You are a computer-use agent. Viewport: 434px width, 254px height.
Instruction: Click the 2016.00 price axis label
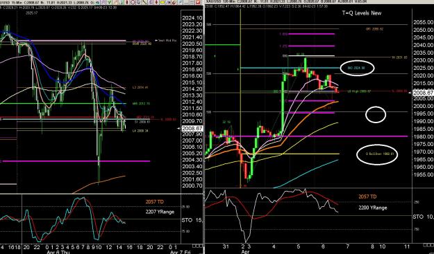pyautogui.click(x=192, y=76)
